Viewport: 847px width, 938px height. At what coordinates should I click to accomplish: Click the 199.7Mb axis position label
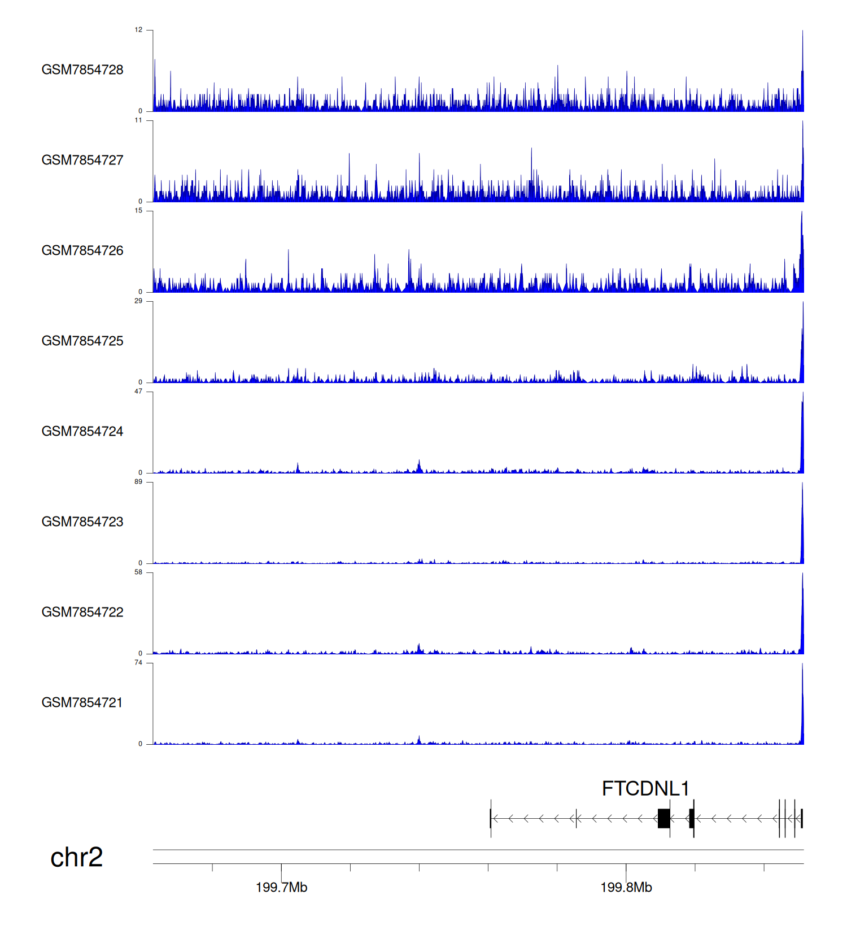point(281,887)
